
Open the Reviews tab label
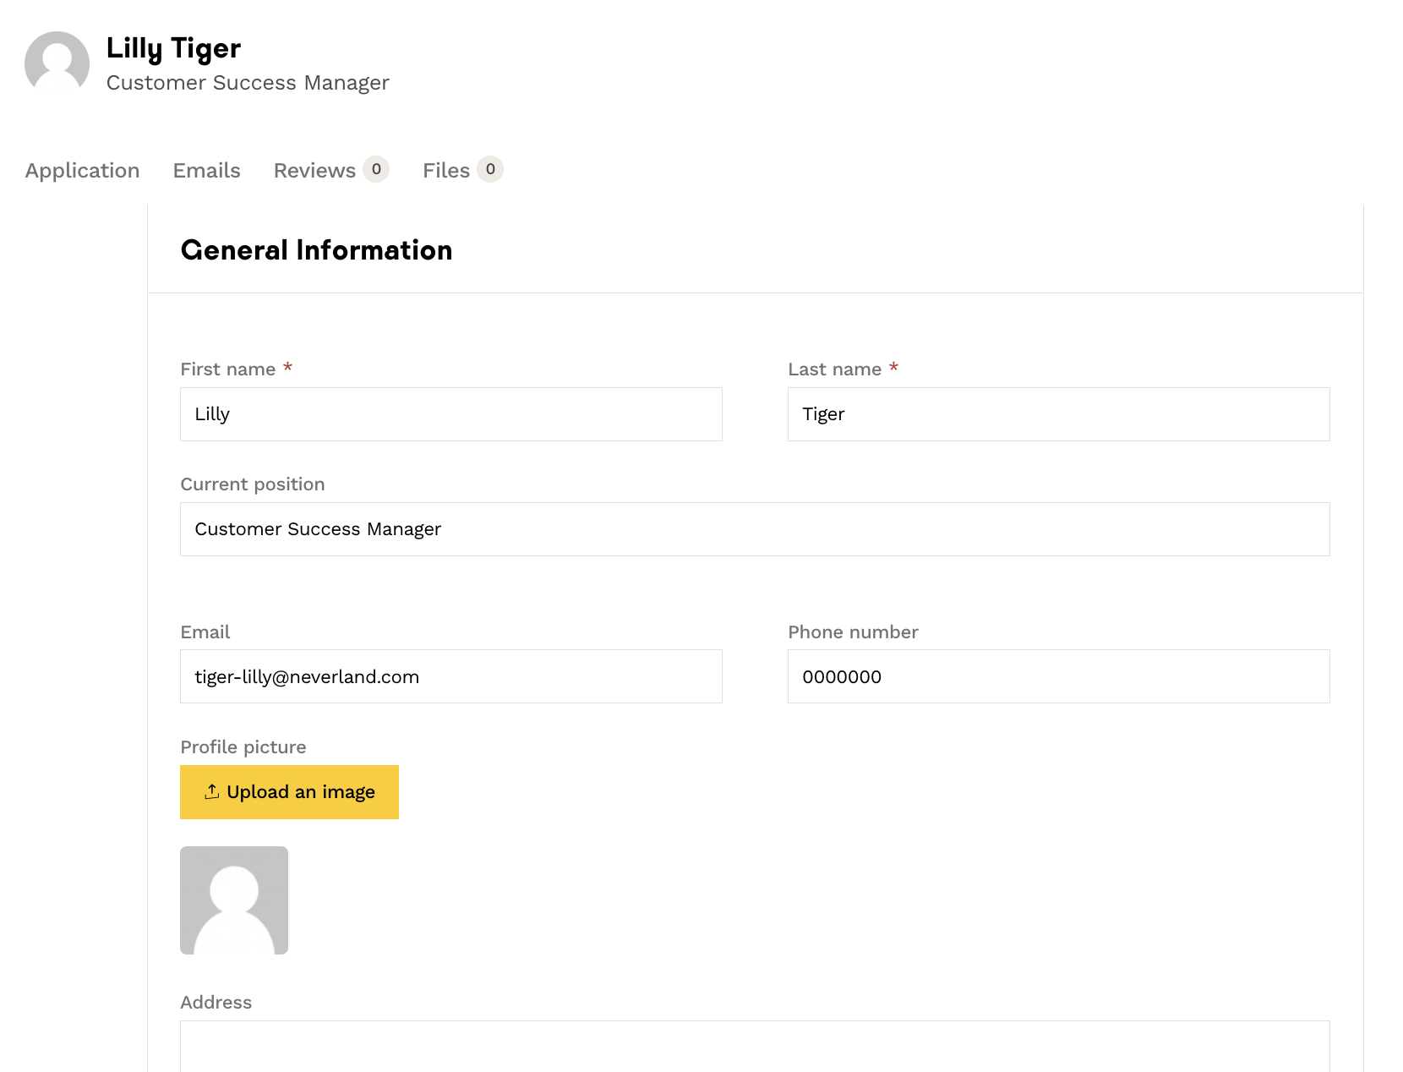coord(314,171)
